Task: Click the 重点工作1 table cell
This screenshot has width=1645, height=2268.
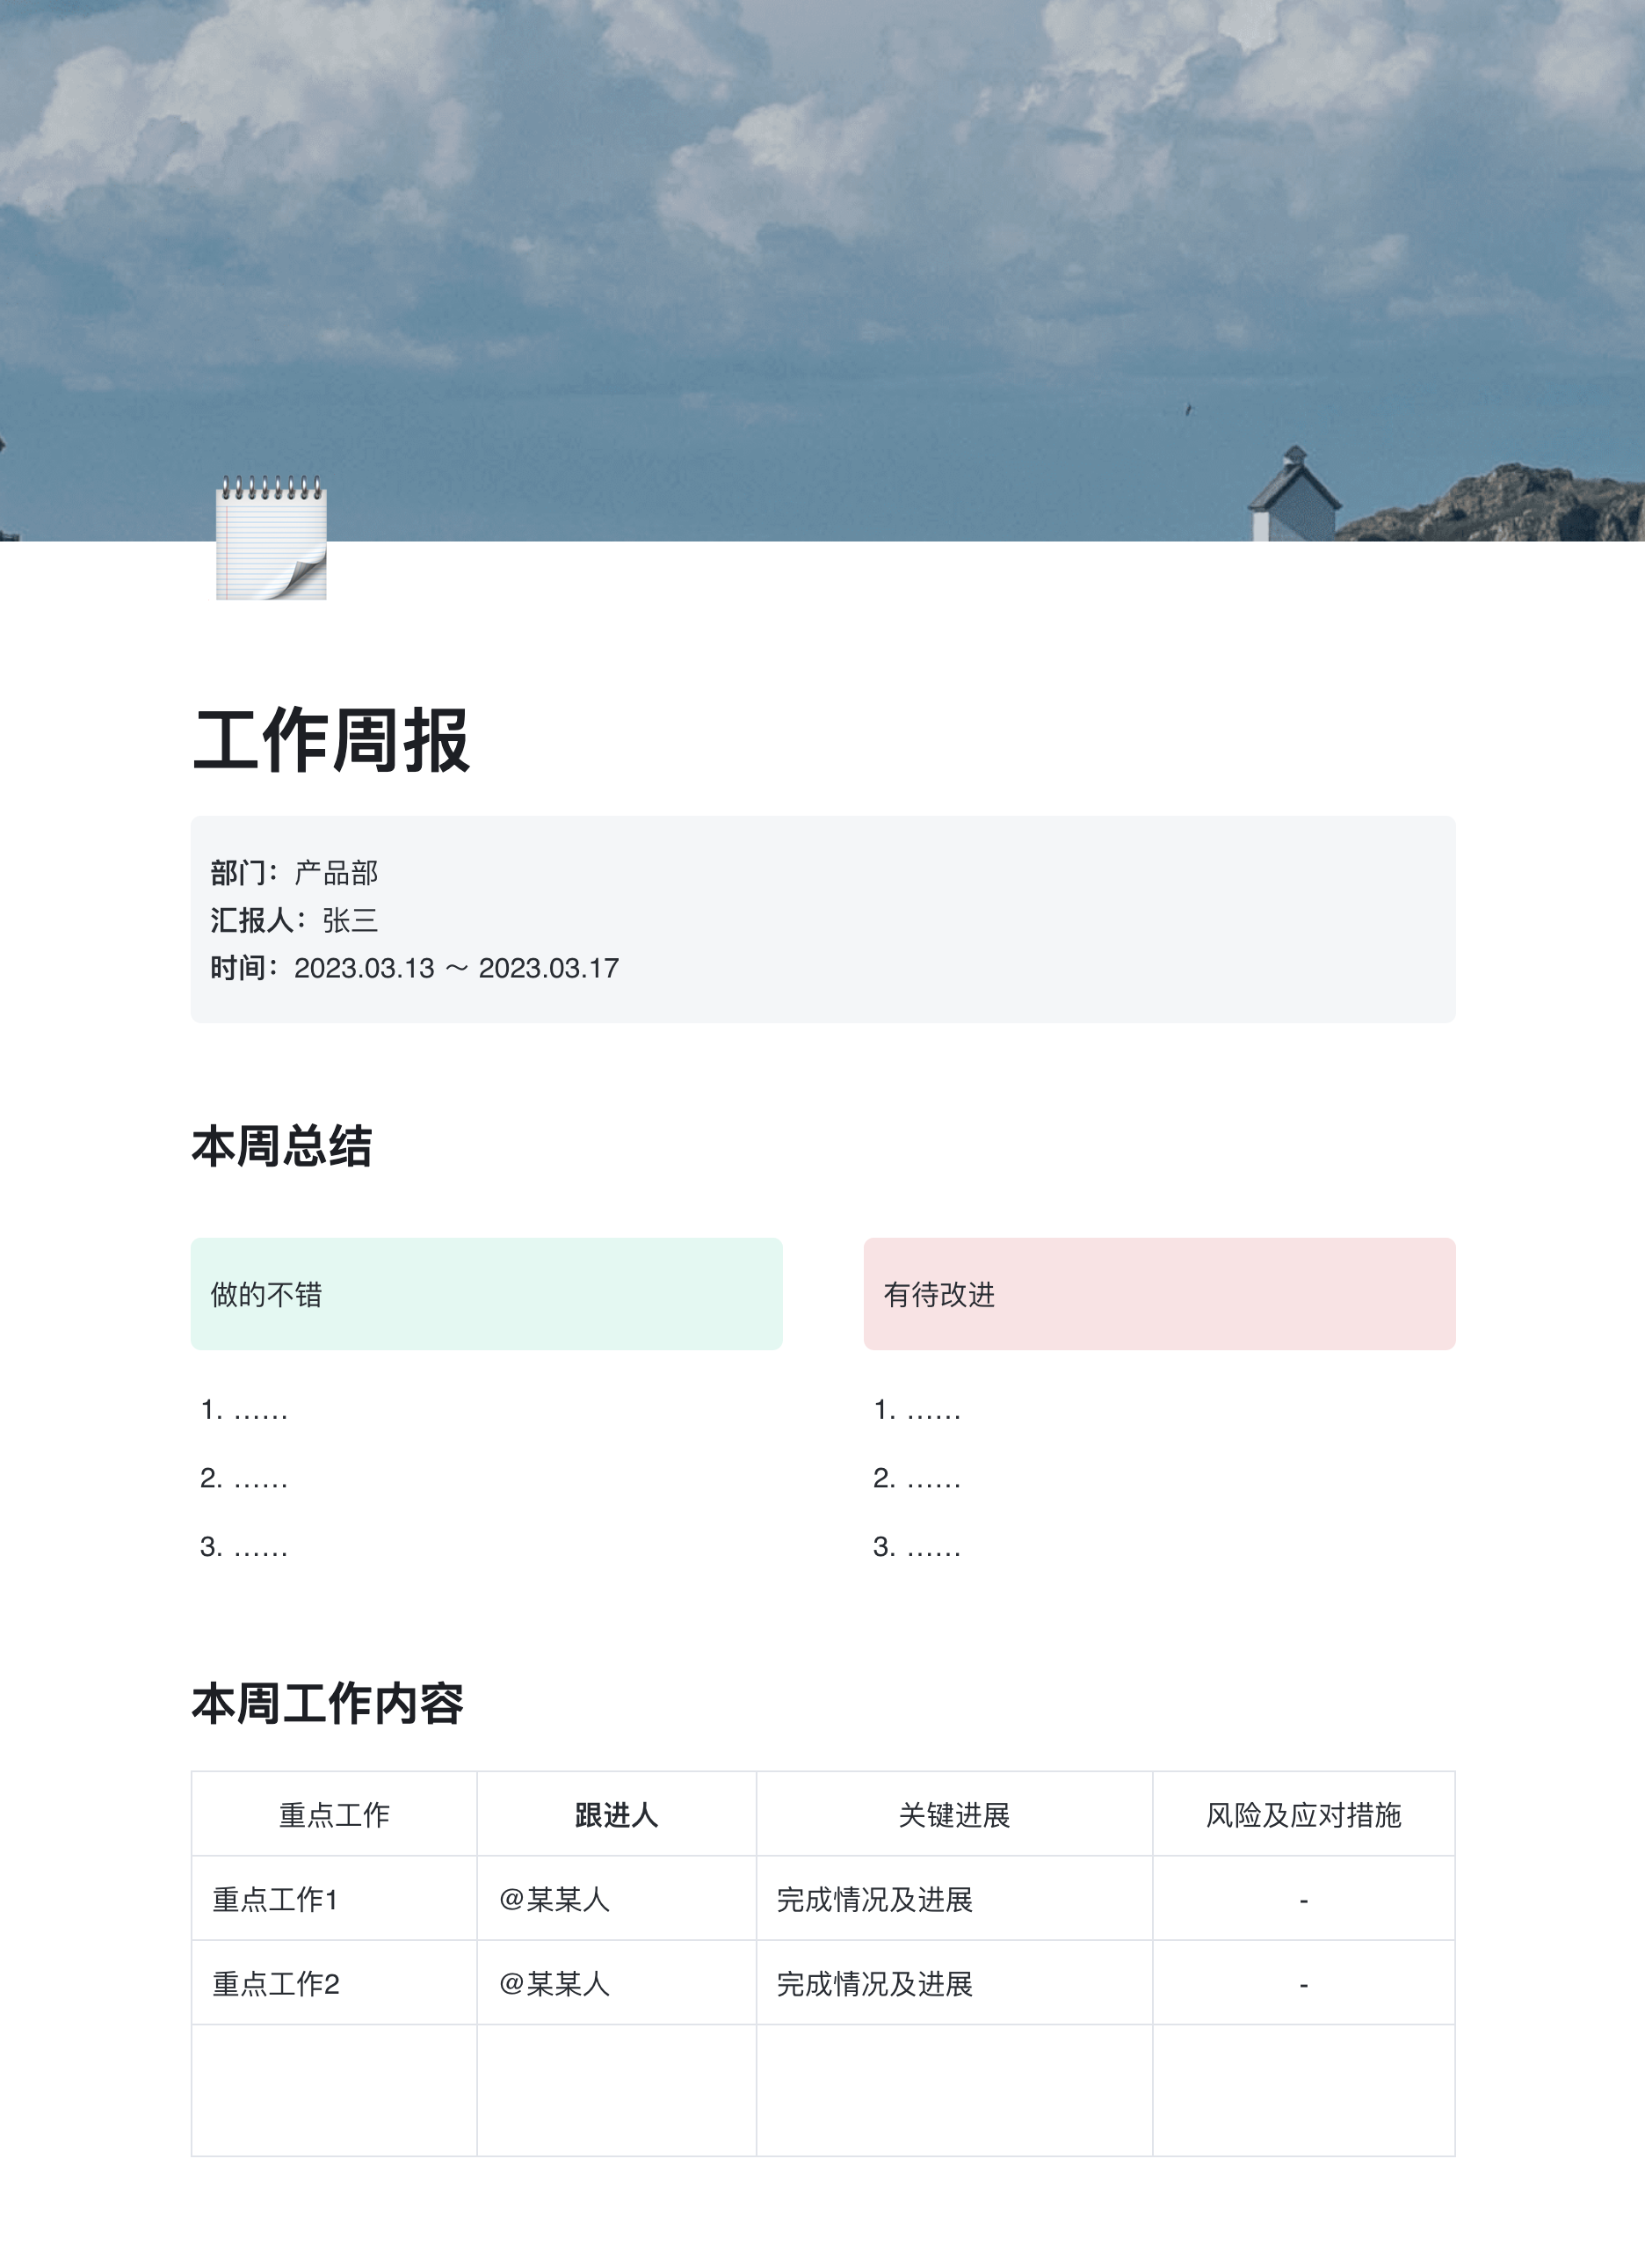Action: 334,1898
